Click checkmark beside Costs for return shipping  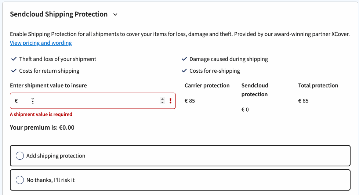(14, 71)
